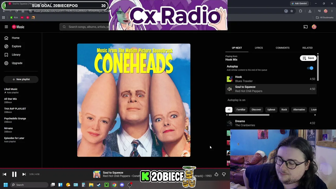Viewport: 336px width, 189px height.
Task: Reload the browser page
Action: click(x=17, y=11)
